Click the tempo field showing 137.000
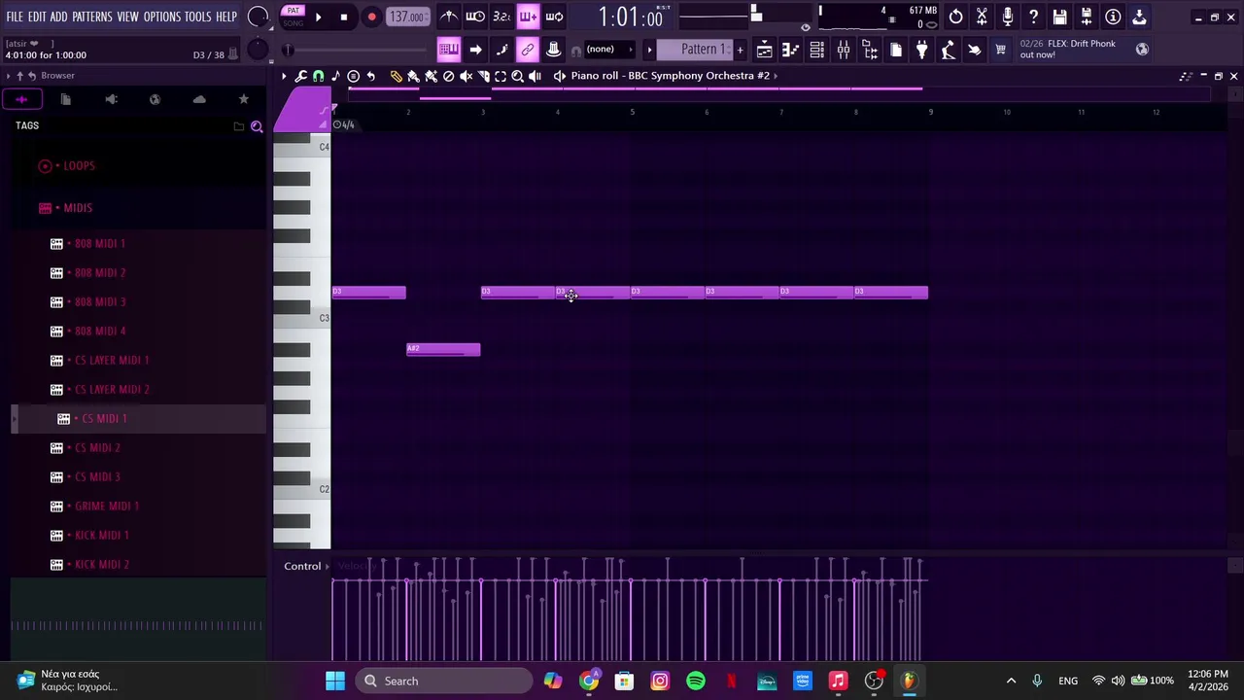This screenshot has height=700, width=1244. click(x=407, y=17)
